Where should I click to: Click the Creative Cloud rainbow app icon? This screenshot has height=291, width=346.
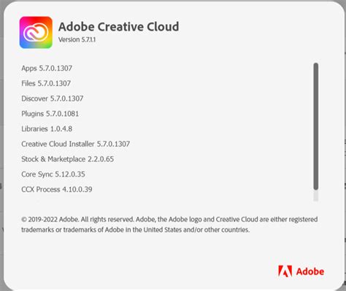(36, 33)
